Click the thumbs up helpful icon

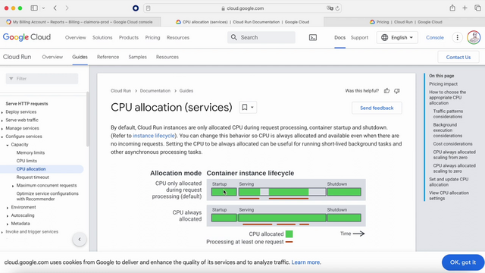[386, 91]
